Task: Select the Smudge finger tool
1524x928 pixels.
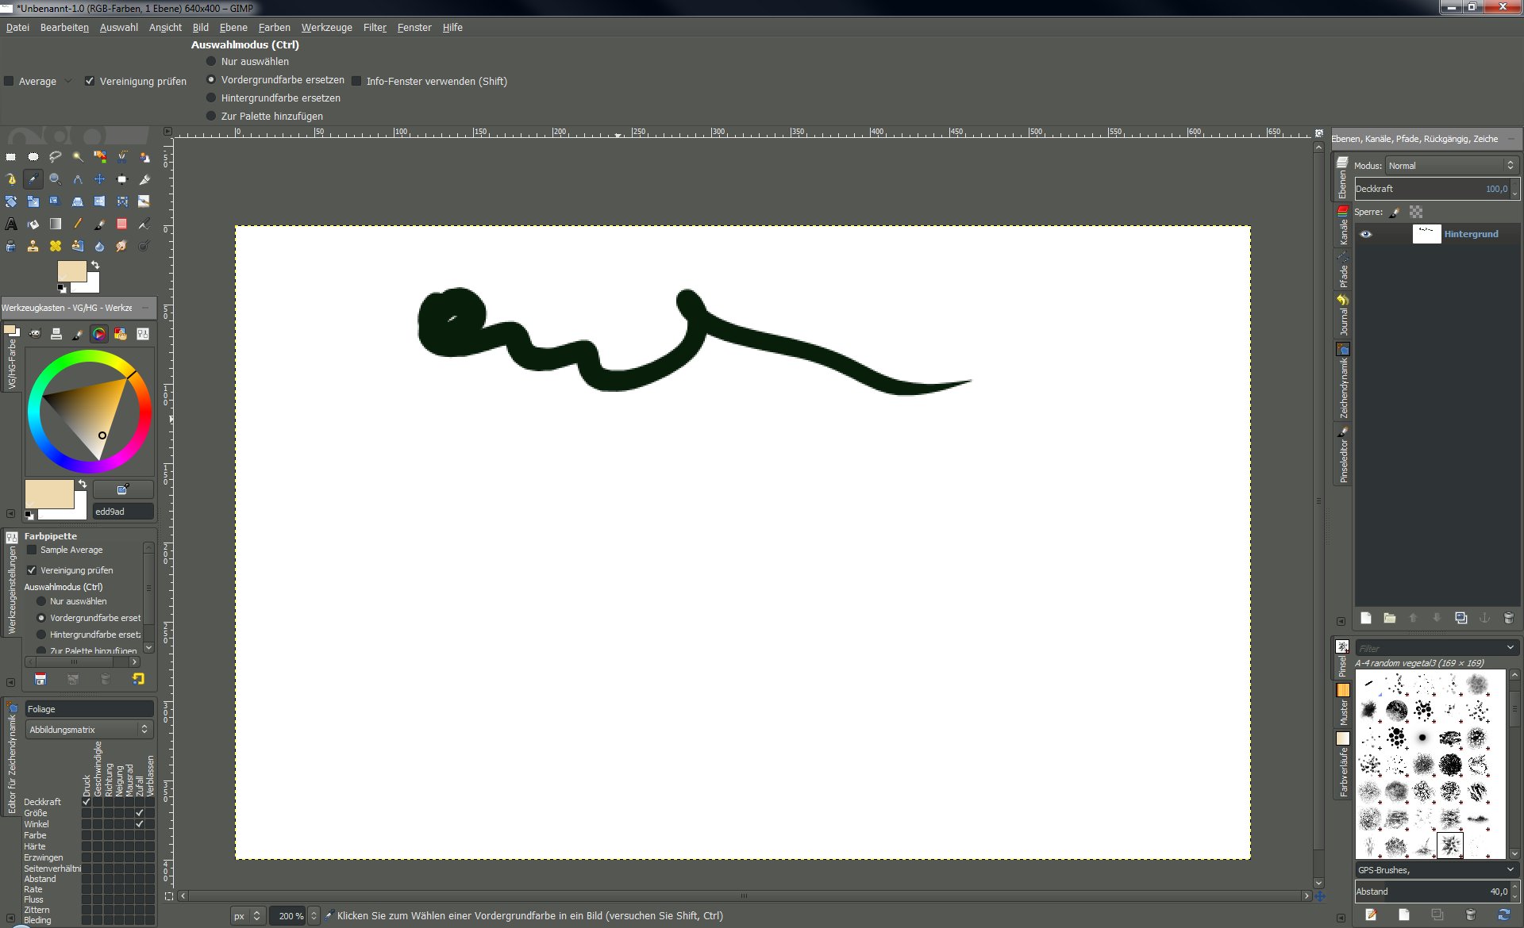Action: point(122,246)
